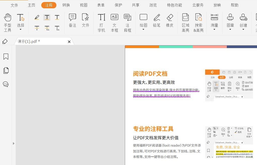This screenshot has height=165, width=257.
Task: Switch to the 视图 ribbon tab
Action: pyautogui.click(x=83, y=5)
